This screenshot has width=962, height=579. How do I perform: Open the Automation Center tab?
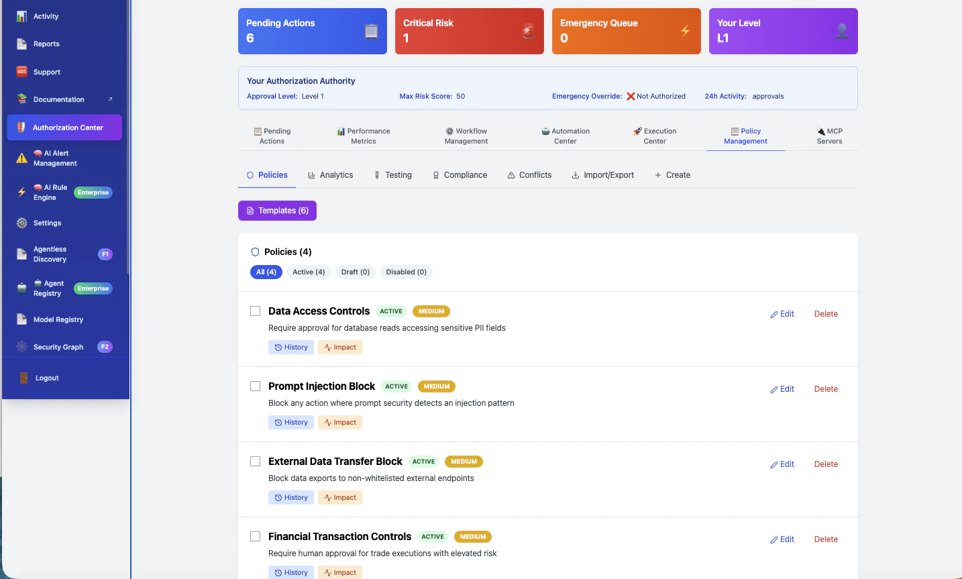point(566,136)
